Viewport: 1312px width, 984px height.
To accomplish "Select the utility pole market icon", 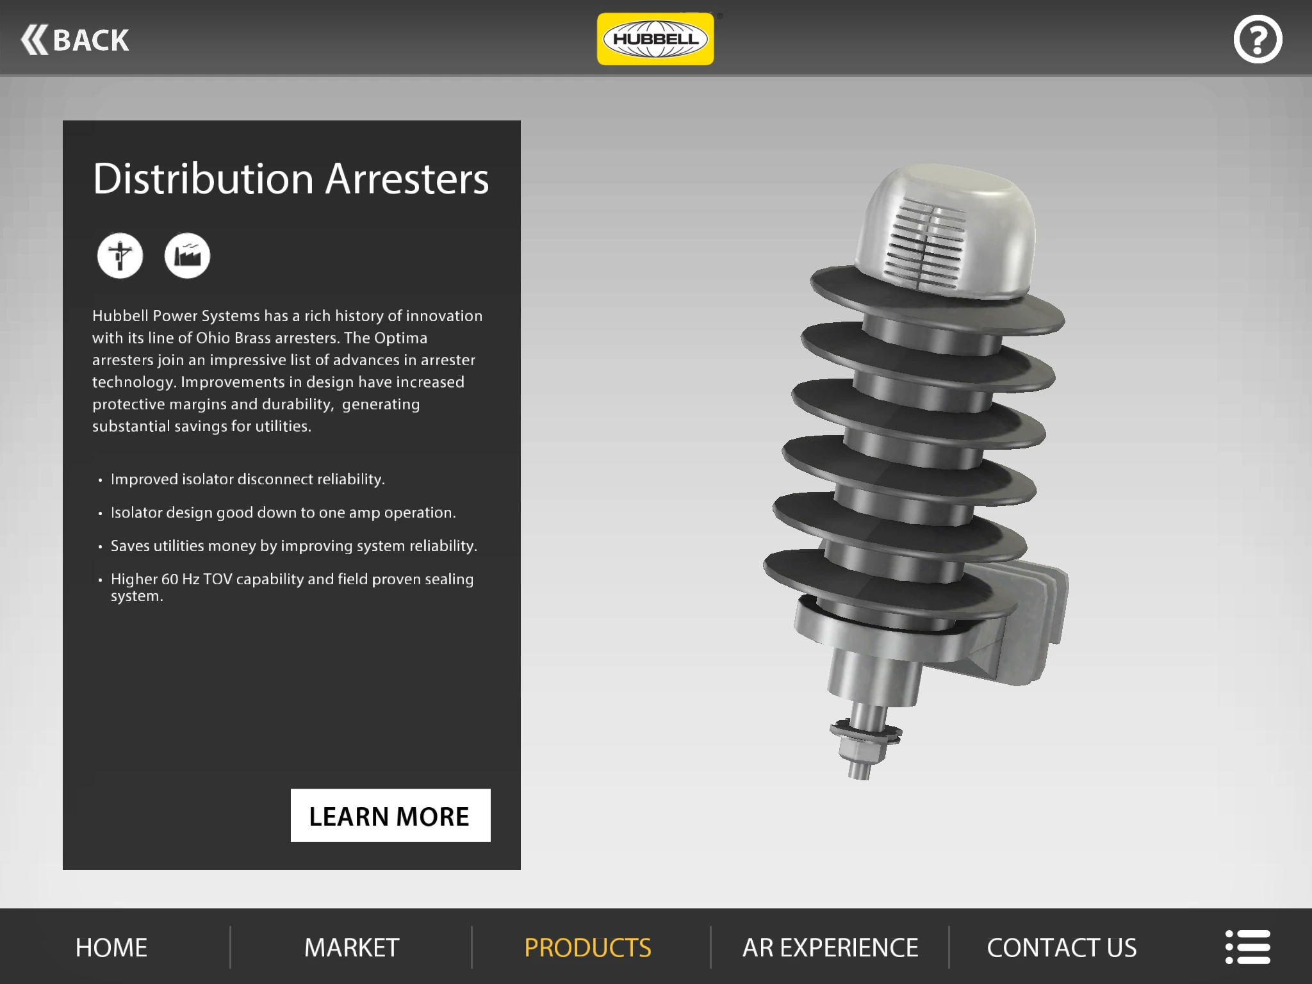I will (120, 256).
